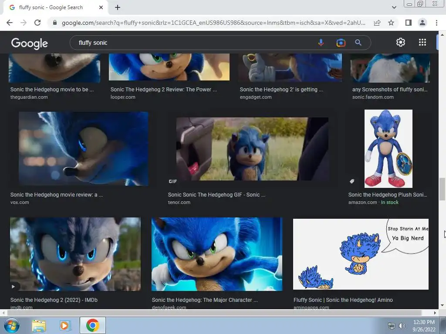Open 'Sonic The Hedgehog 2 Review: The Power' result
This screenshot has height=334, width=446.
point(164,90)
